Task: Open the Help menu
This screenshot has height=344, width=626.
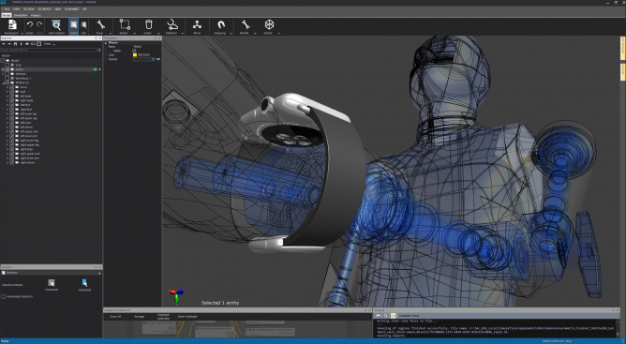Action: (x=57, y=8)
